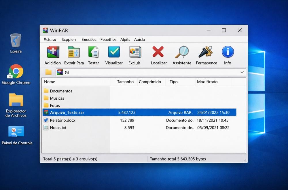The image size is (288, 190).
Task: Click the Arquivo RAR.. type cell
Action: (x=181, y=113)
